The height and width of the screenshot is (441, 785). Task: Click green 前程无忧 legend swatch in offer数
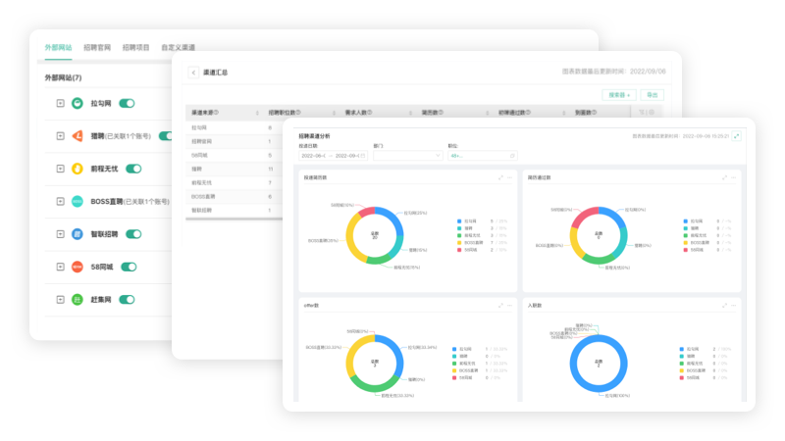click(454, 364)
